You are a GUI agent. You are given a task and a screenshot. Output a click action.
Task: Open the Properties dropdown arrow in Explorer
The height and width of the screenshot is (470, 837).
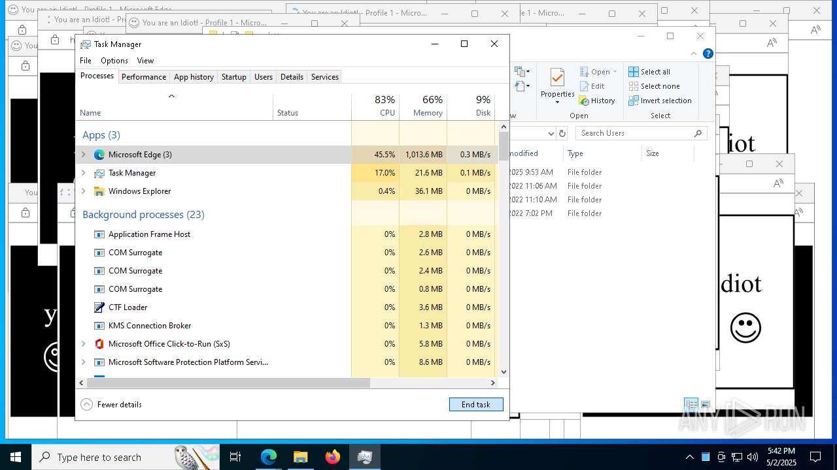coord(557,102)
